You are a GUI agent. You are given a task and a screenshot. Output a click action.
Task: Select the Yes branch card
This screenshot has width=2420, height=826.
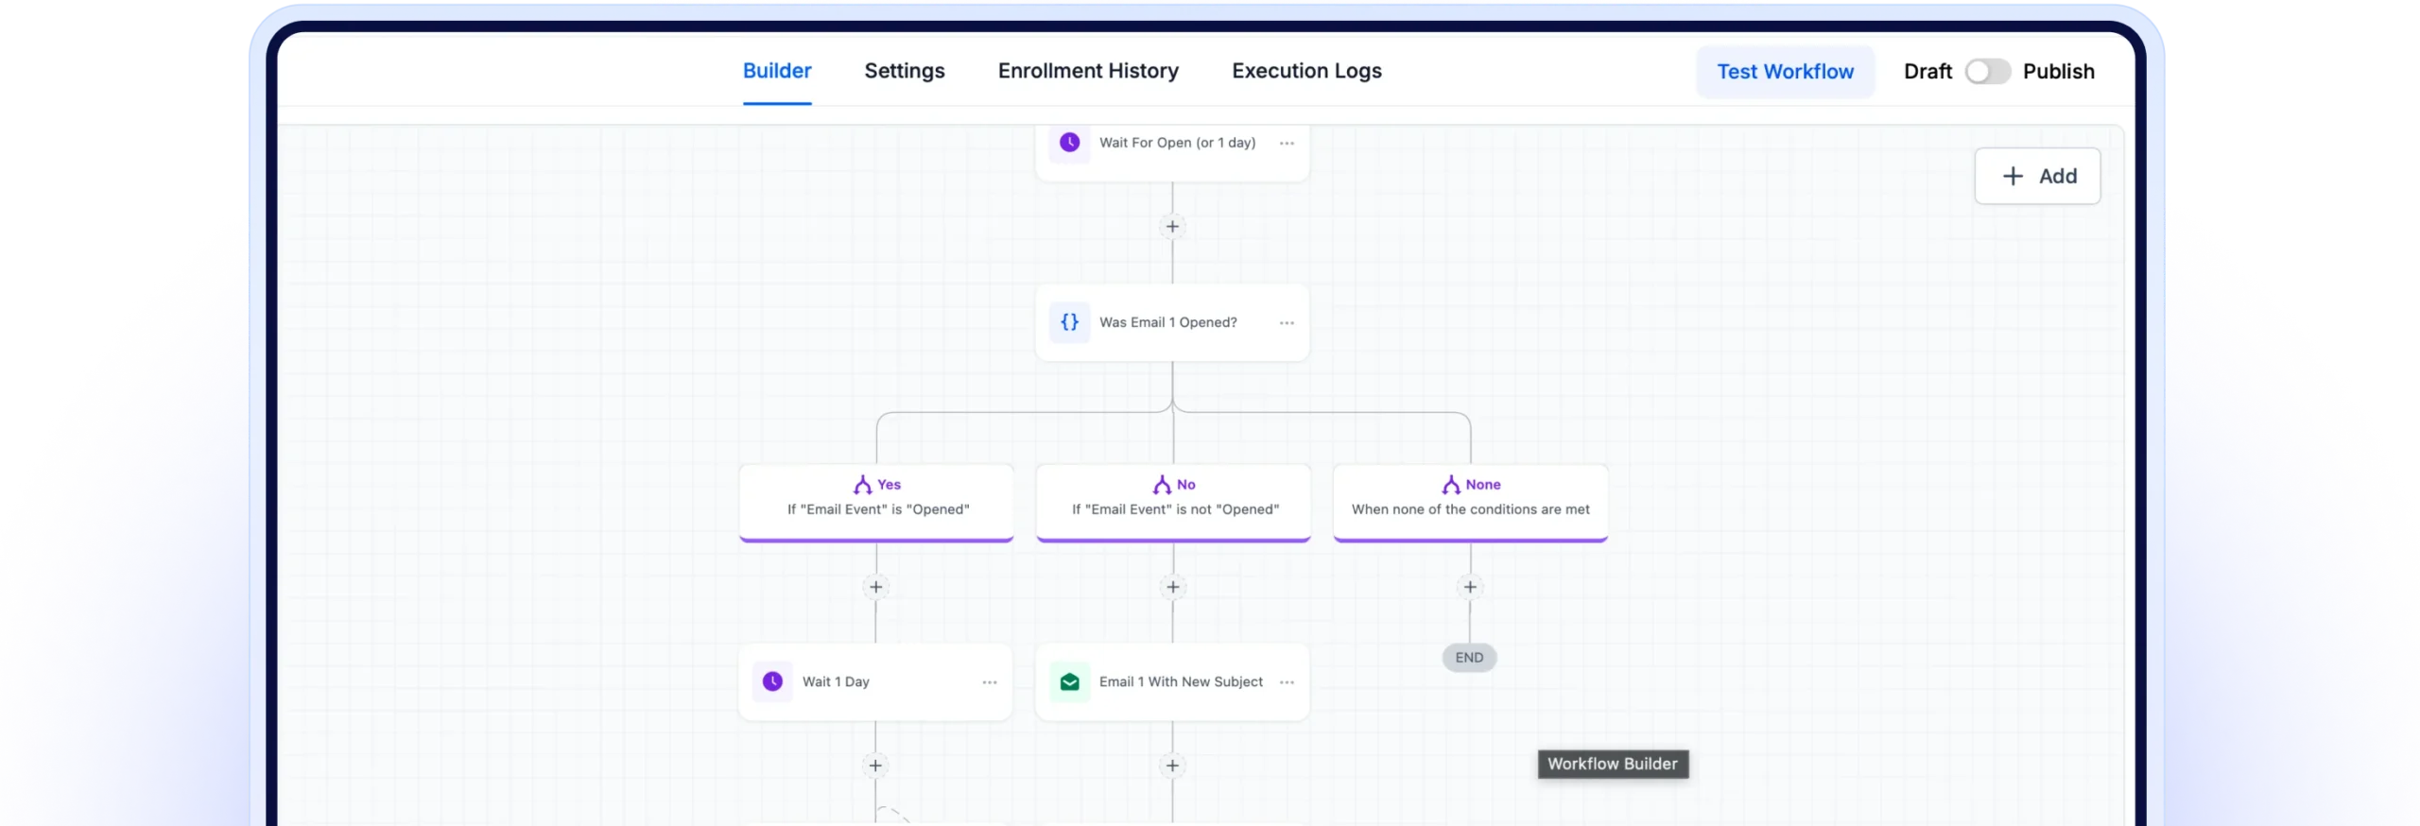pyautogui.click(x=876, y=502)
